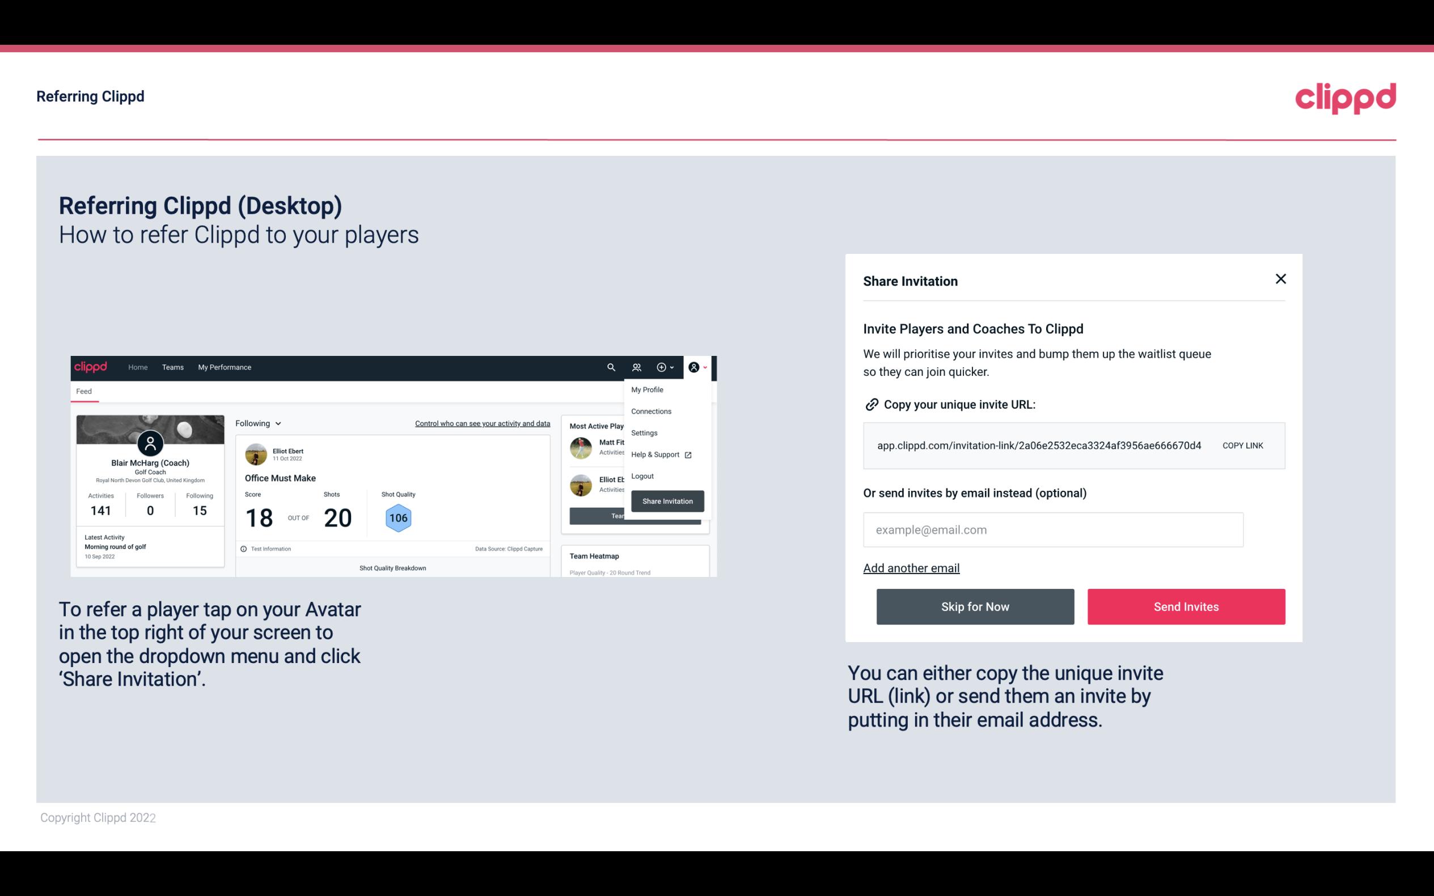The image size is (1434, 896).
Task: Click the close X icon on Share Invitation
Action: tap(1280, 279)
